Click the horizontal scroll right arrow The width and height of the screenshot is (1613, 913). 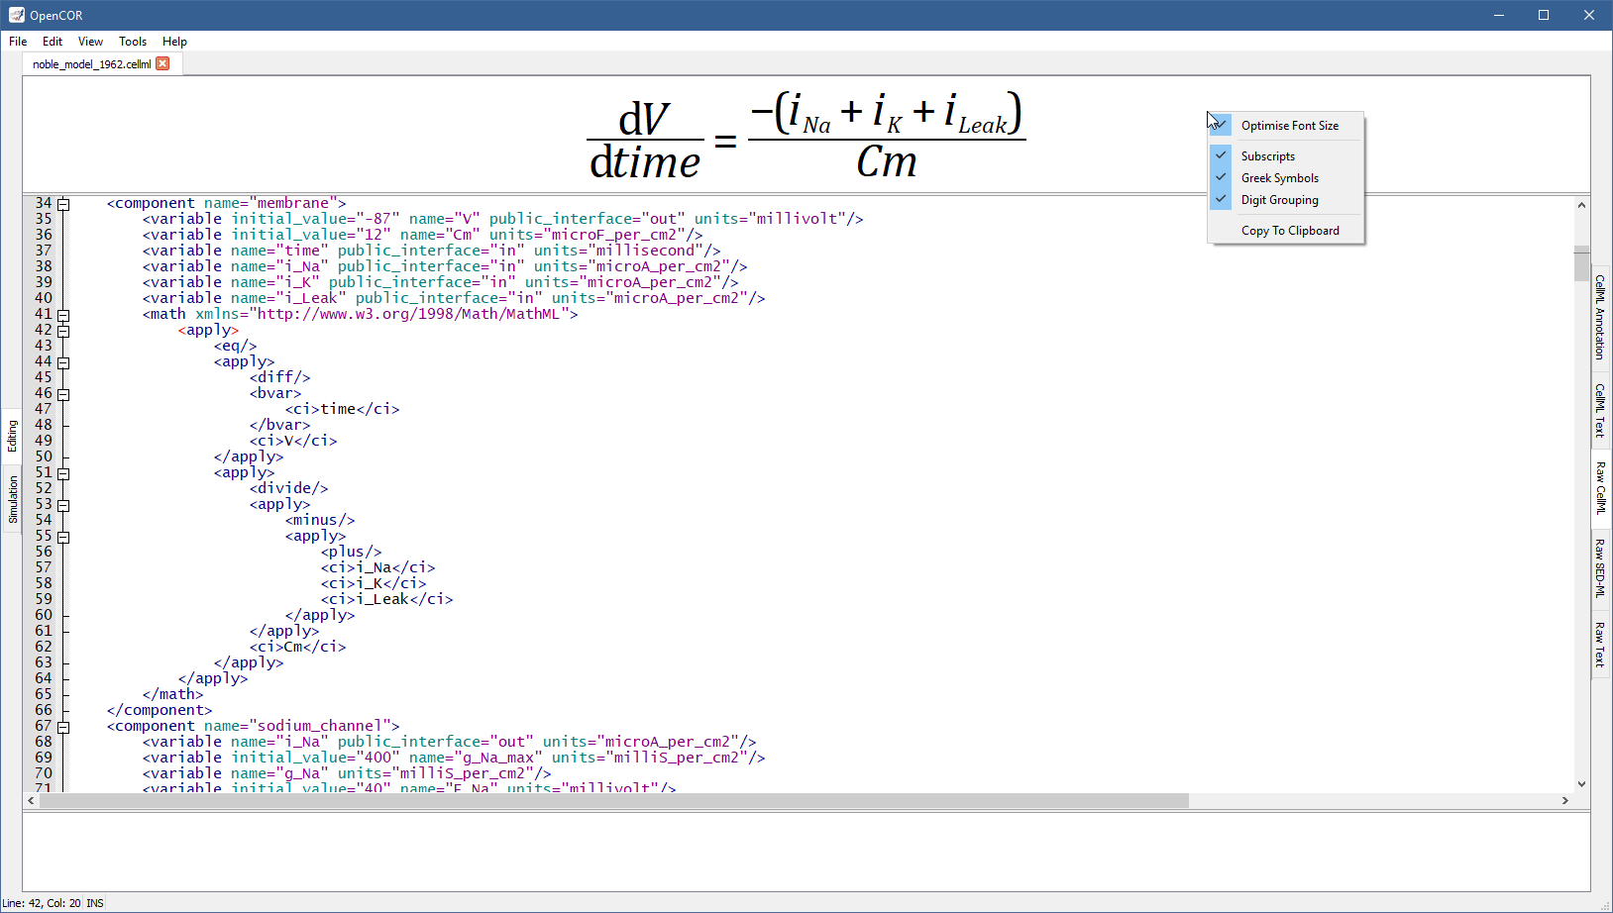[1564, 800]
